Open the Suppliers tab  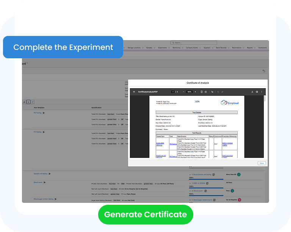(207, 48)
